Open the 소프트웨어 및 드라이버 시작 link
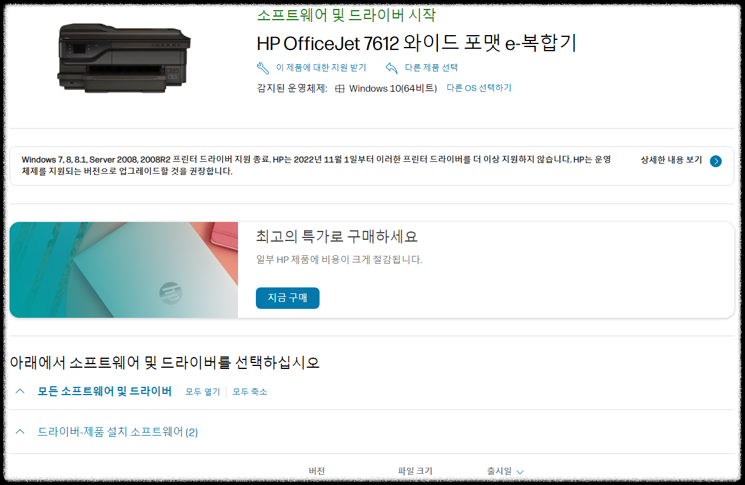This screenshot has height=485, width=745. click(347, 15)
